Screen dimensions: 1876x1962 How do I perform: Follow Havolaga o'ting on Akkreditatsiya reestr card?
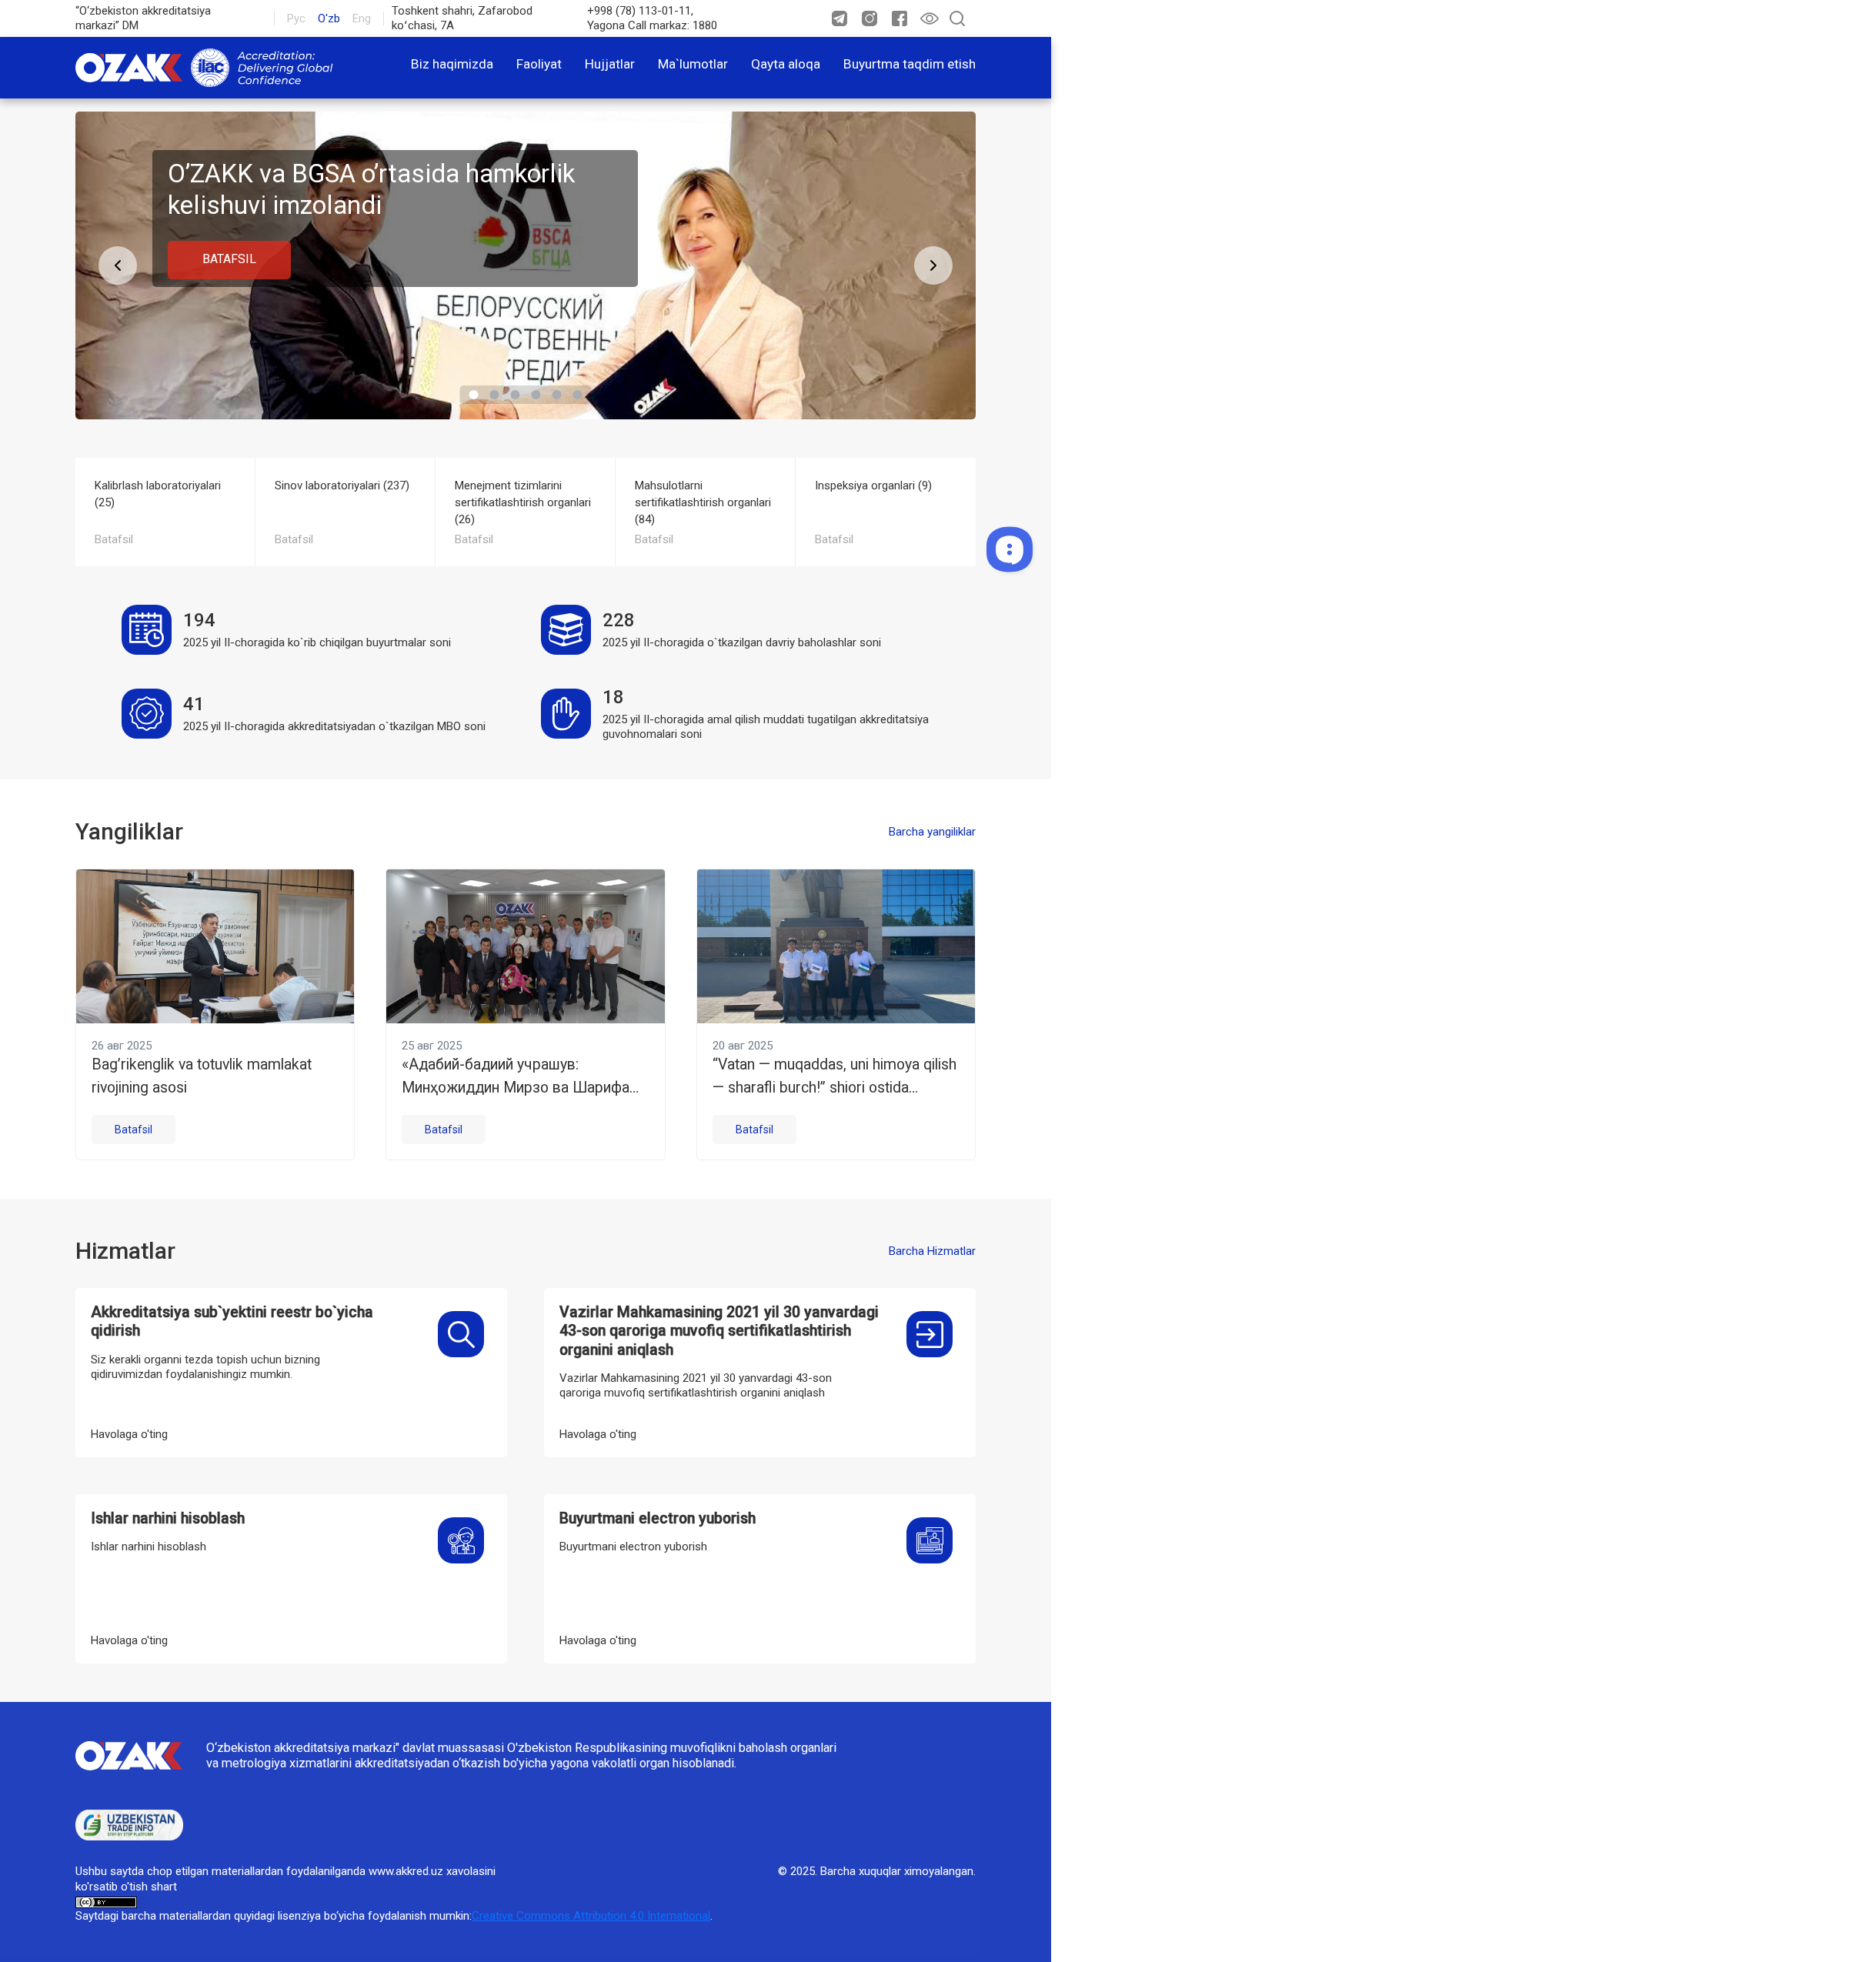(x=129, y=1434)
